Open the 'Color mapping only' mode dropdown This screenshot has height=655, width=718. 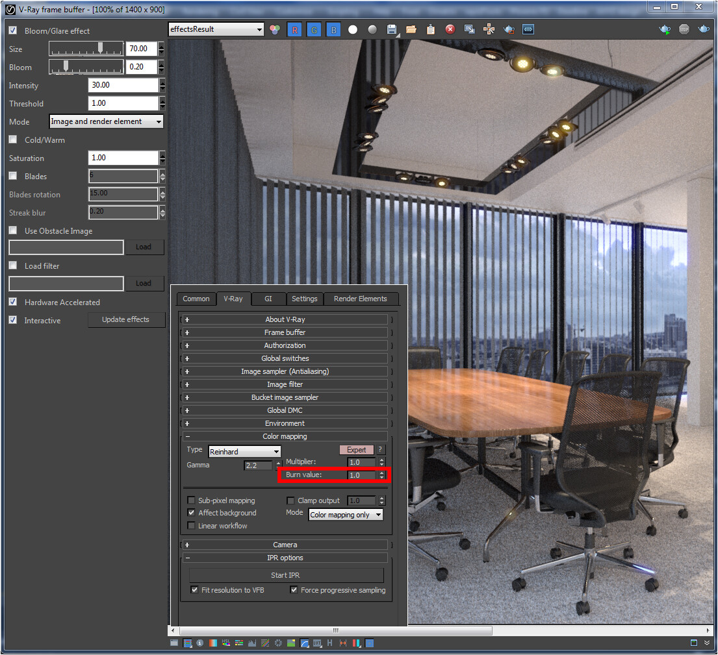[346, 515]
